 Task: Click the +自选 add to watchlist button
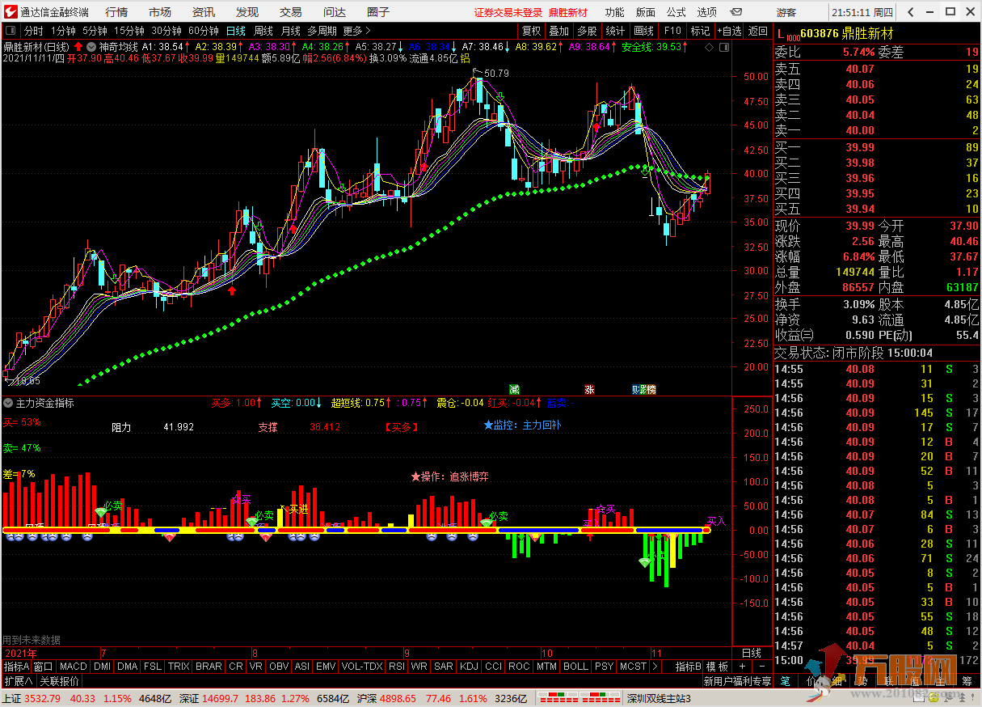coord(728,32)
